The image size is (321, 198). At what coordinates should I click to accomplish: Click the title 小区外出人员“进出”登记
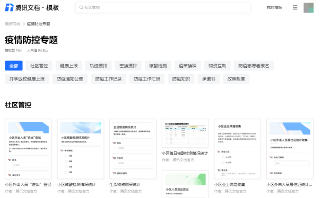tap(28, 185)
